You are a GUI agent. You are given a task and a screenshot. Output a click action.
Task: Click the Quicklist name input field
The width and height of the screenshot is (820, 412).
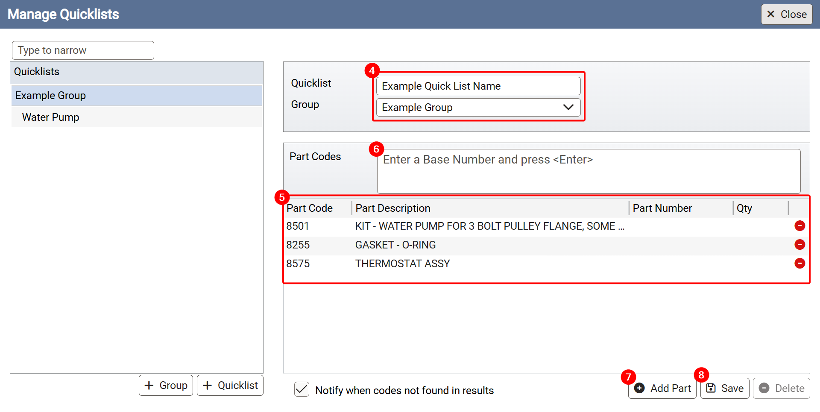pyautogui.click(x=478, y=86)
